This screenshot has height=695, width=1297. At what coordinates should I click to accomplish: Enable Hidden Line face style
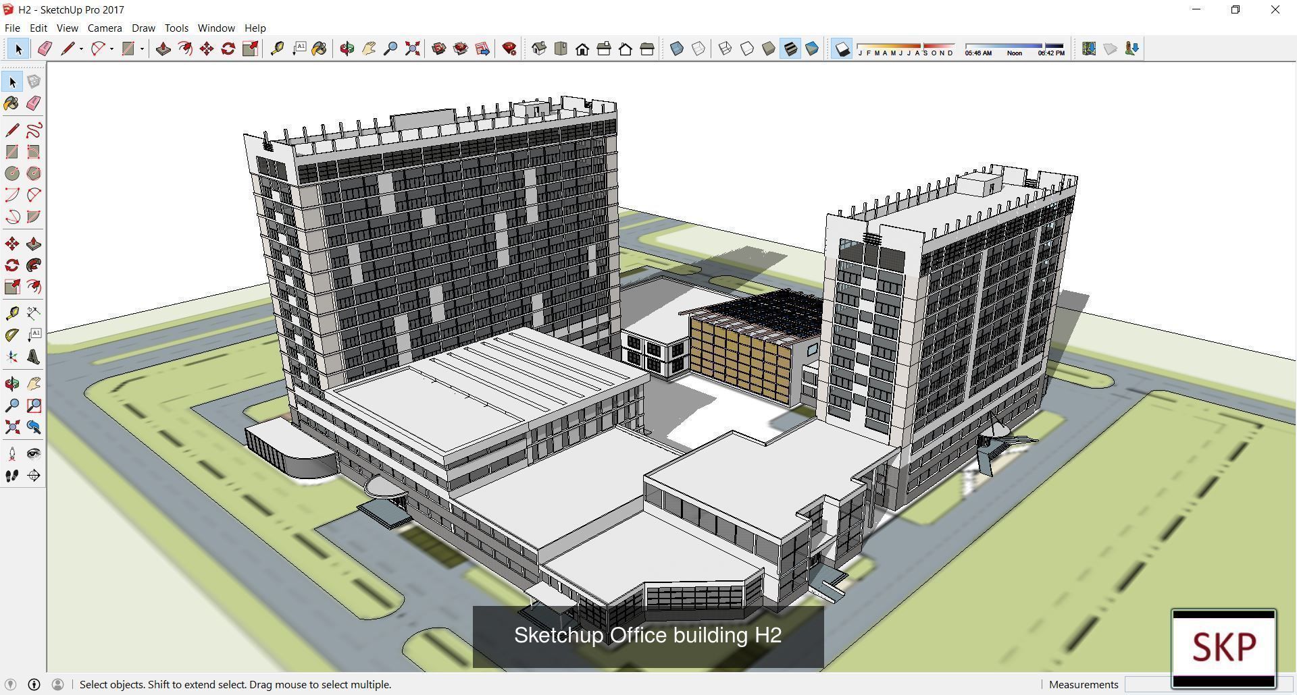(746, 49)
